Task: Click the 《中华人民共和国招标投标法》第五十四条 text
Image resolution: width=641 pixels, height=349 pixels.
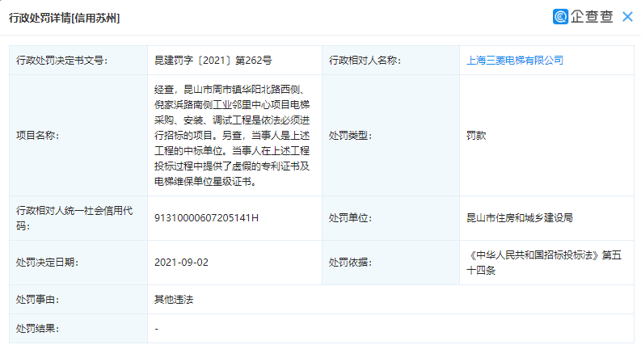Action: (x=544, y=263)
